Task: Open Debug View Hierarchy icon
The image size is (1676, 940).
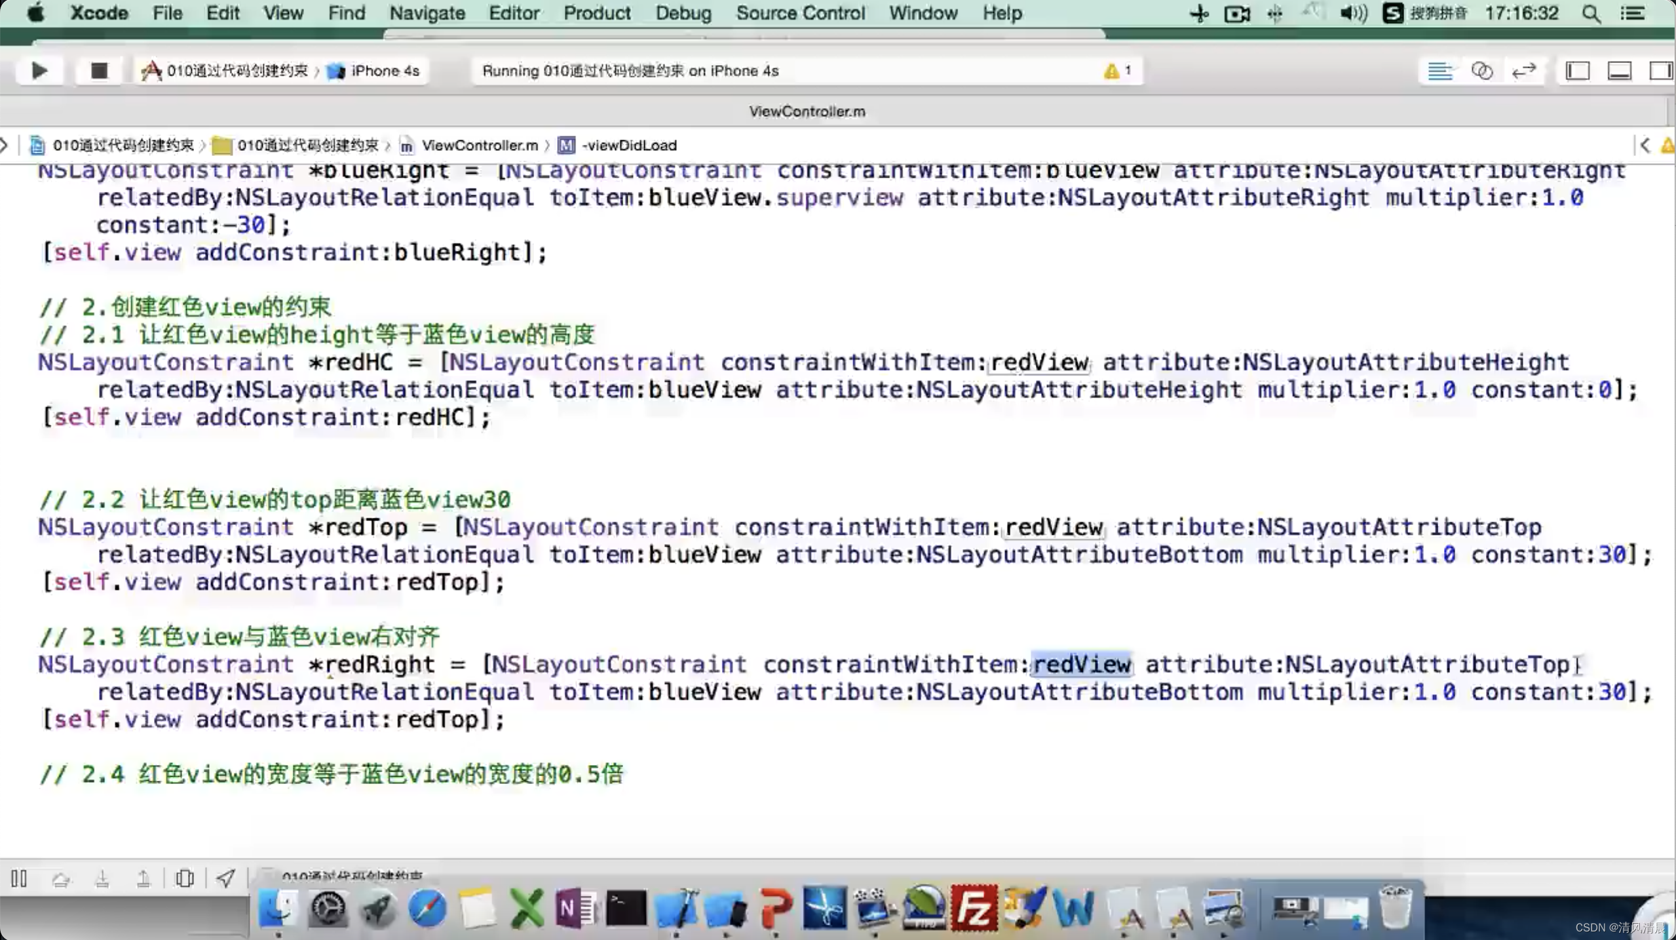Action: [x=185, y=878]
